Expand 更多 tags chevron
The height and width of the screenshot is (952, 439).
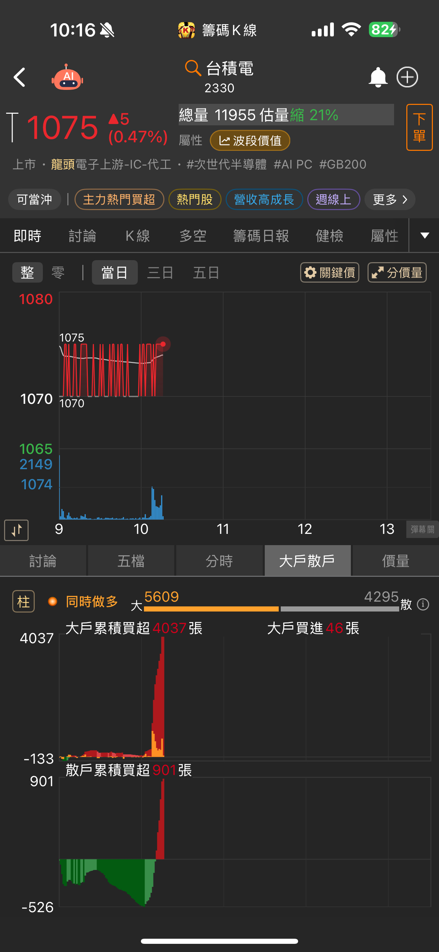click(390, 200)
